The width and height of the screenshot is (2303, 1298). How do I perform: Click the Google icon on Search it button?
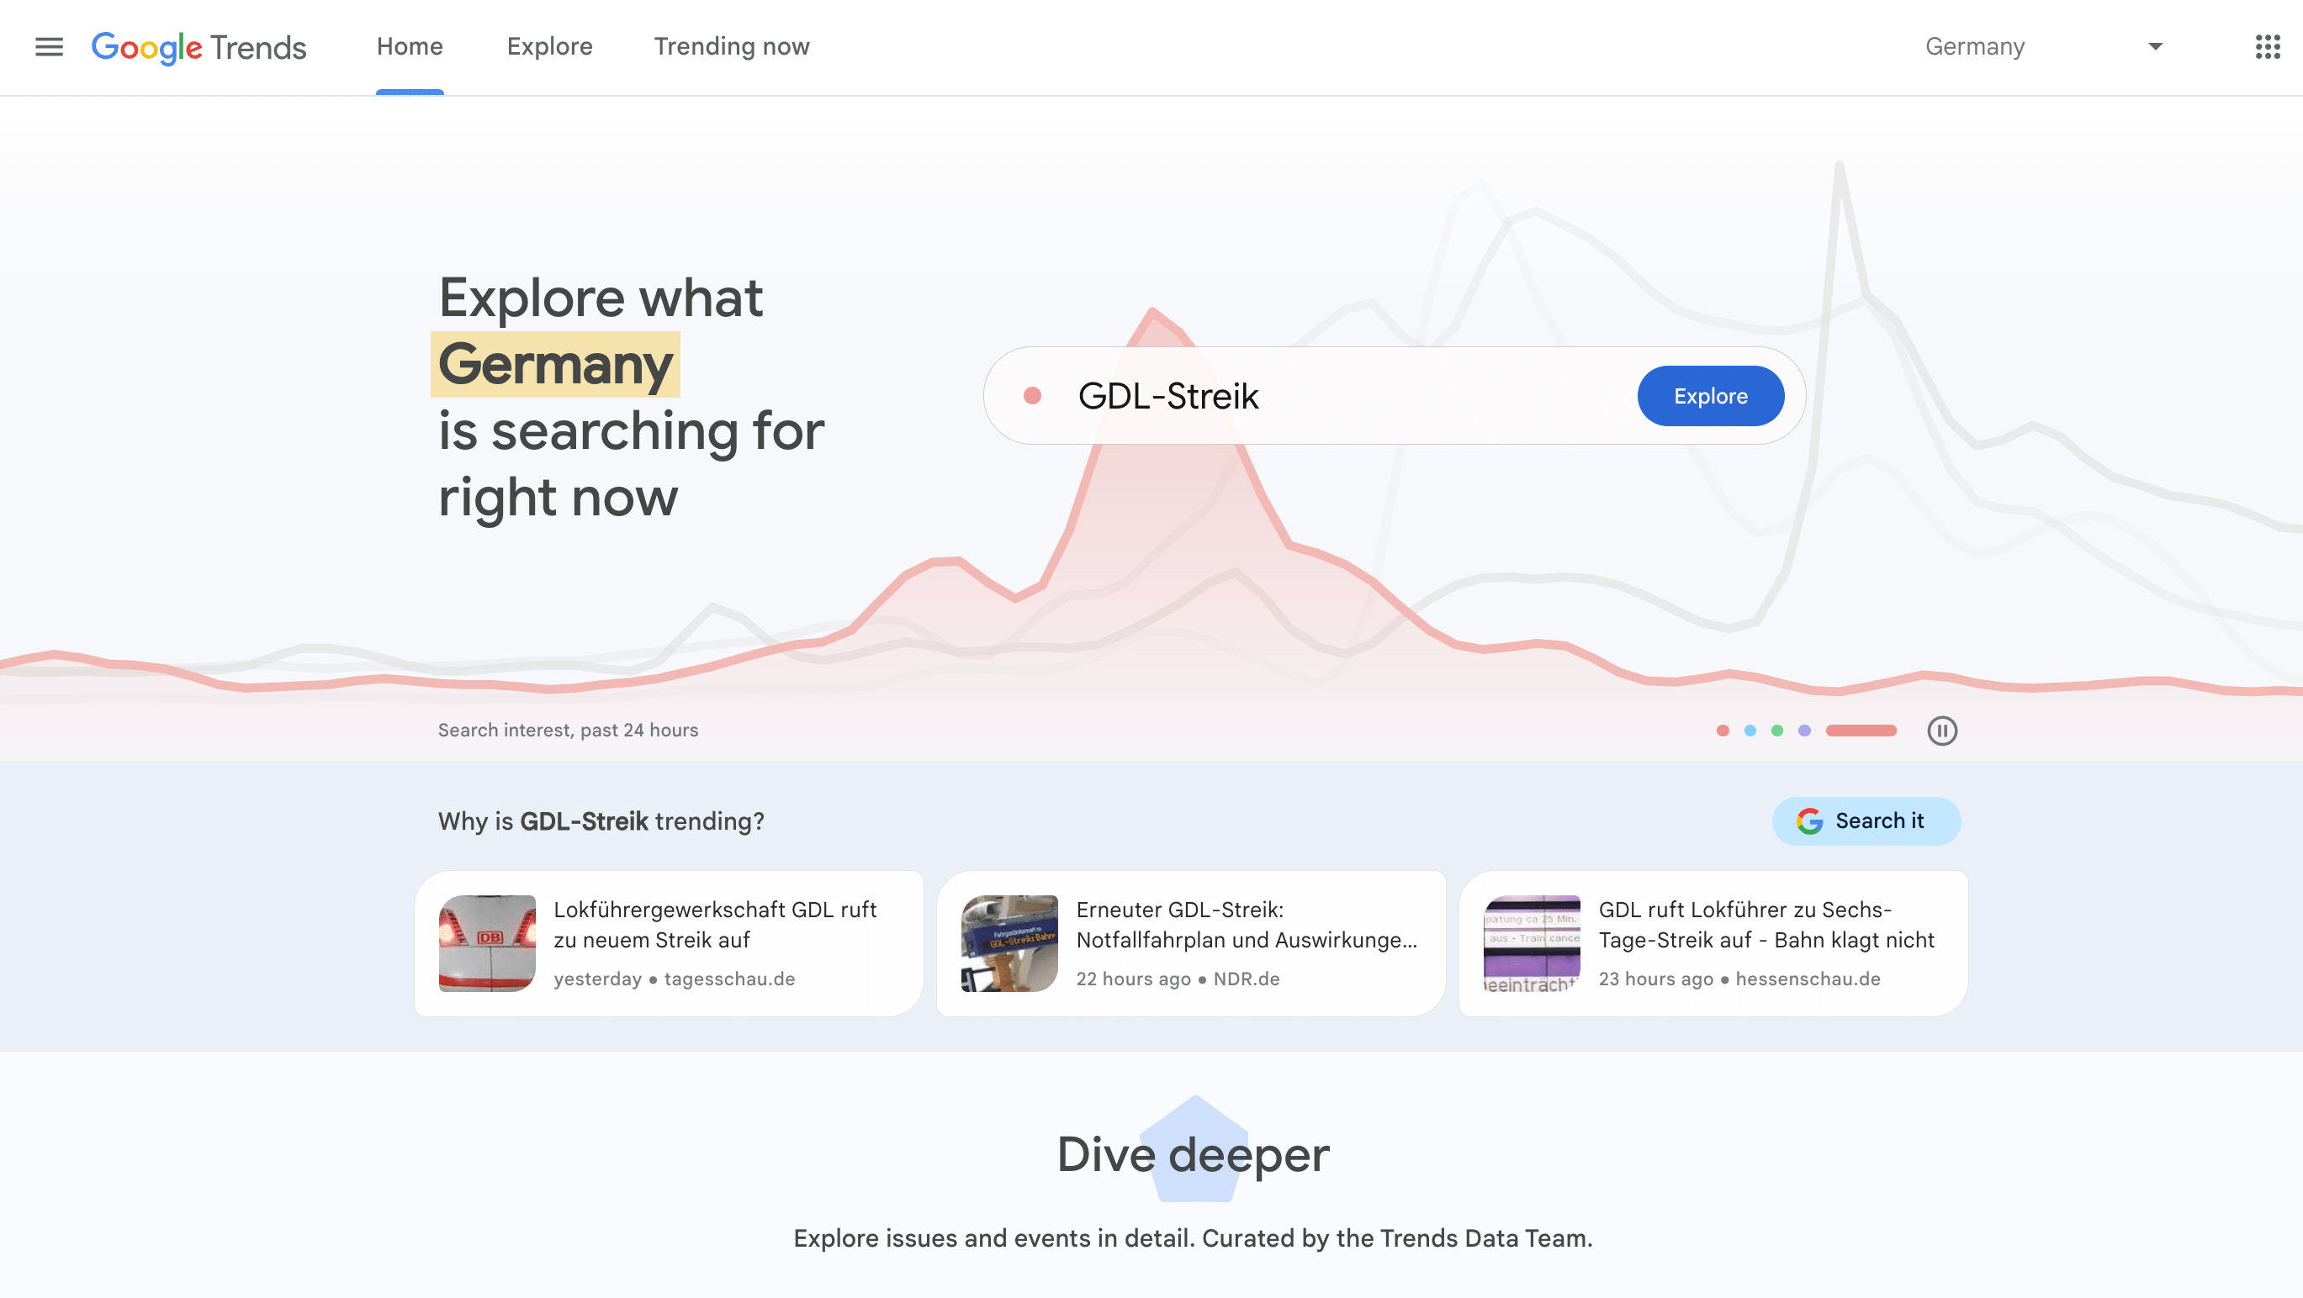(1809, 820)
